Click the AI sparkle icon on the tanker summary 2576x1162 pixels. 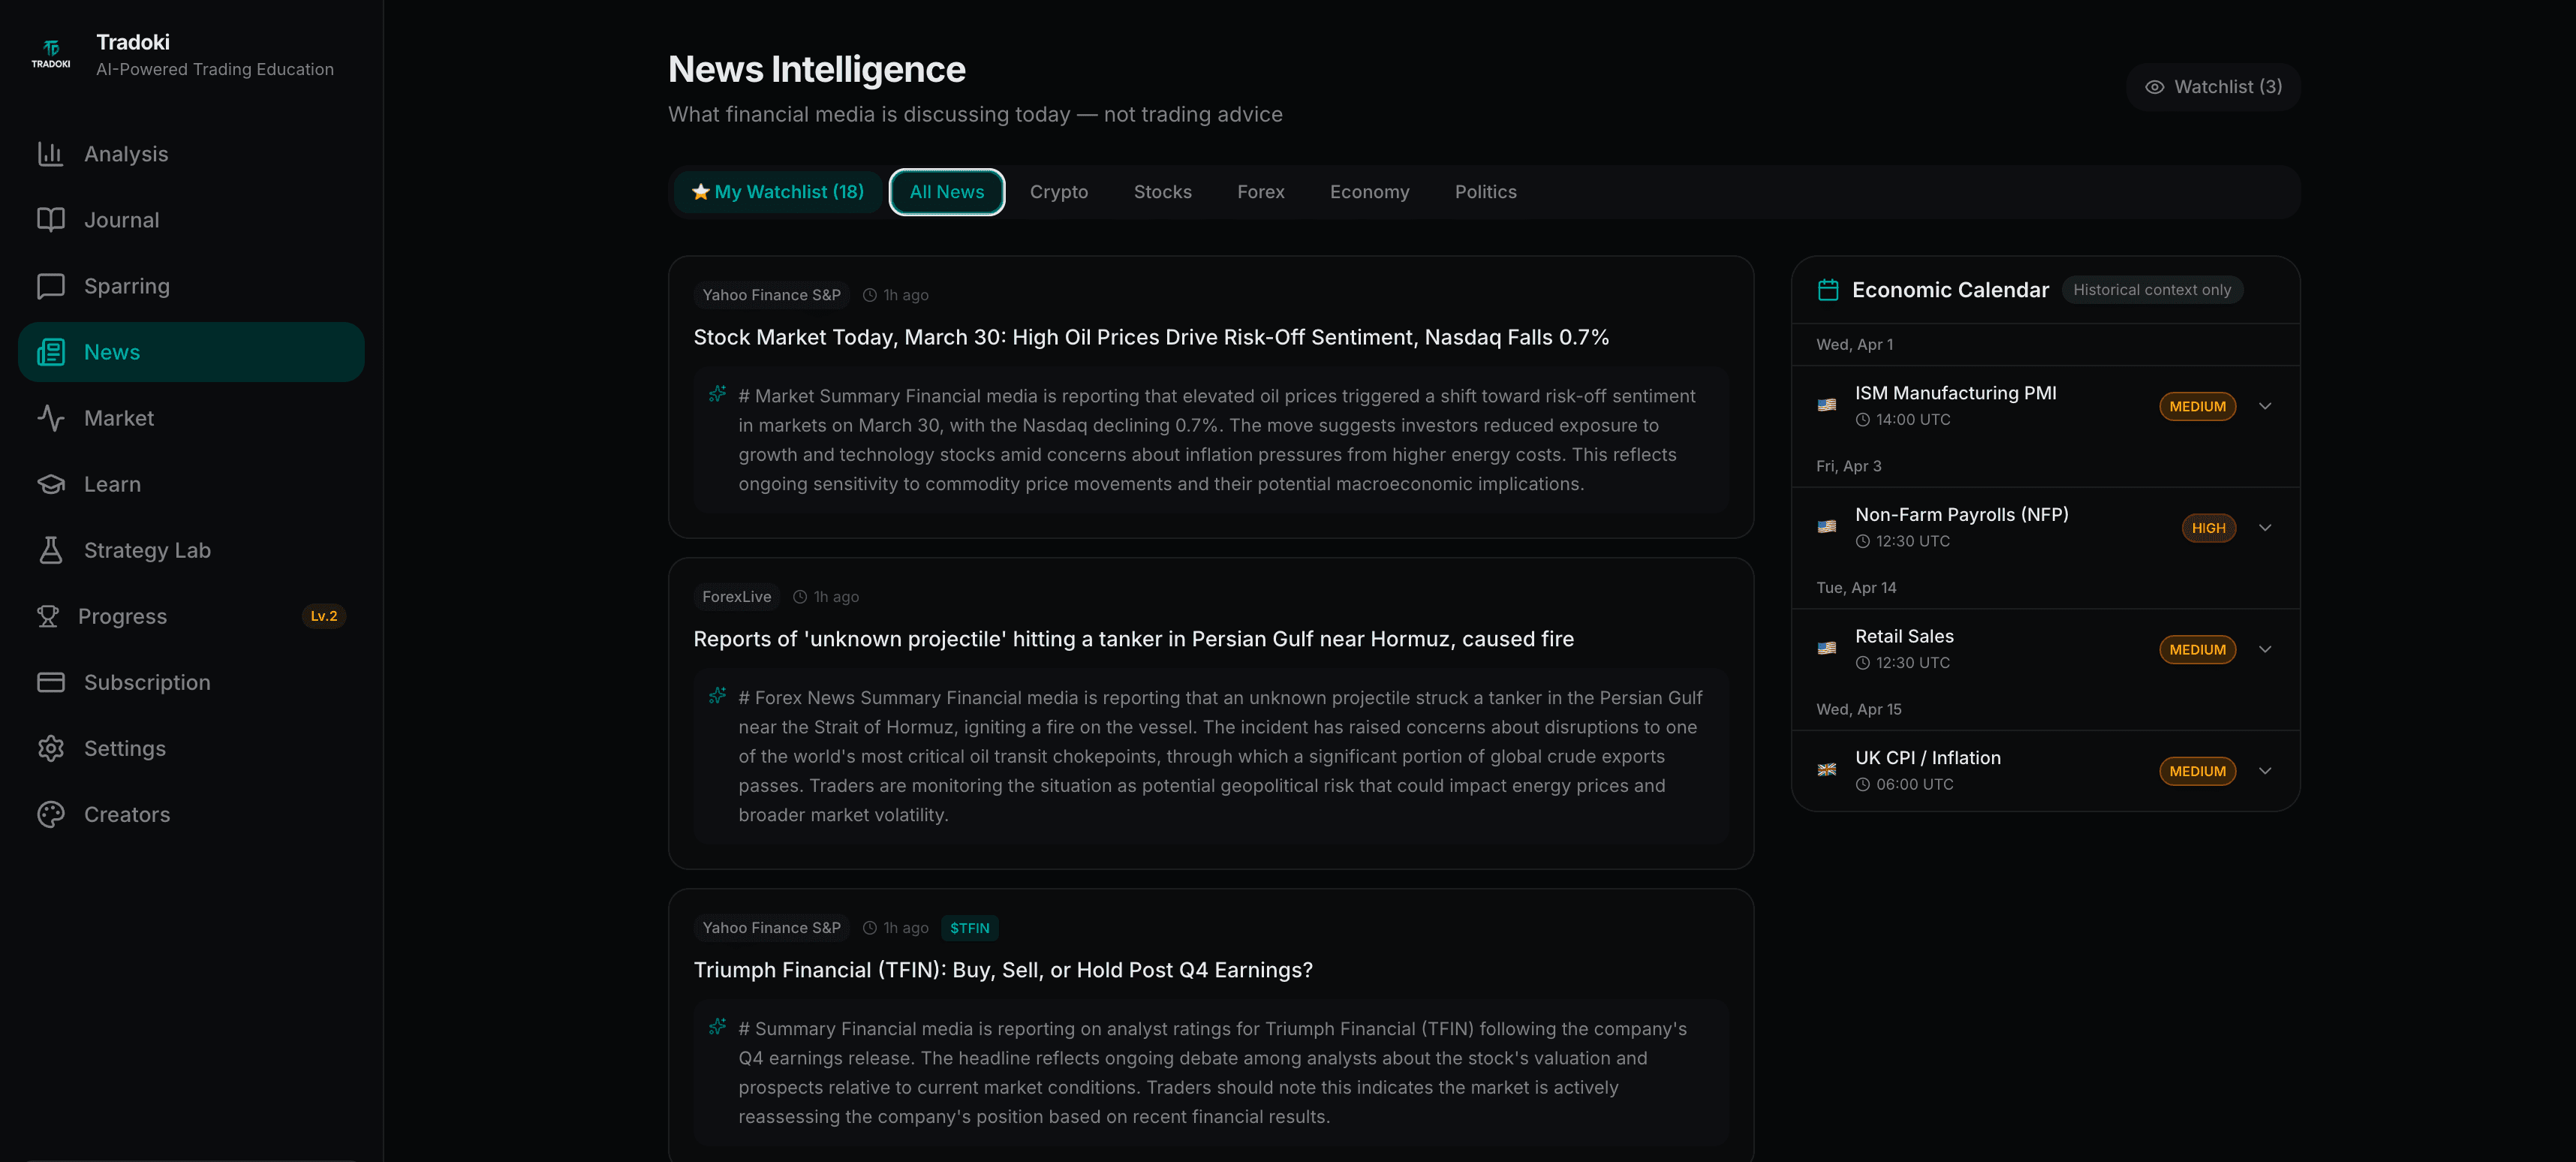(x=717, y=696)
